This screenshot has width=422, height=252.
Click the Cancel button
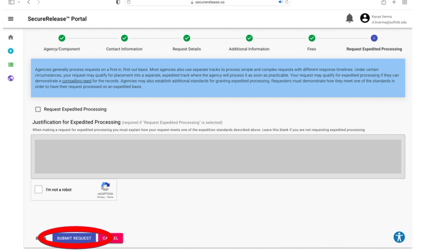tap(110, 238)
